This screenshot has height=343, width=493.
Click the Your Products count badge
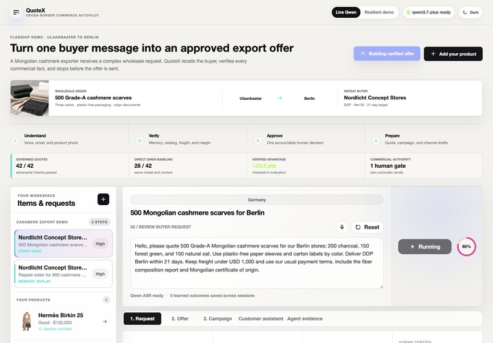point(106,300)
